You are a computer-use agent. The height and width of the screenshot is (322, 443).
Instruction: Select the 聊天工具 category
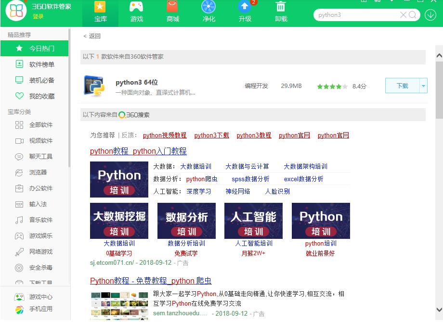pos(35,157)
